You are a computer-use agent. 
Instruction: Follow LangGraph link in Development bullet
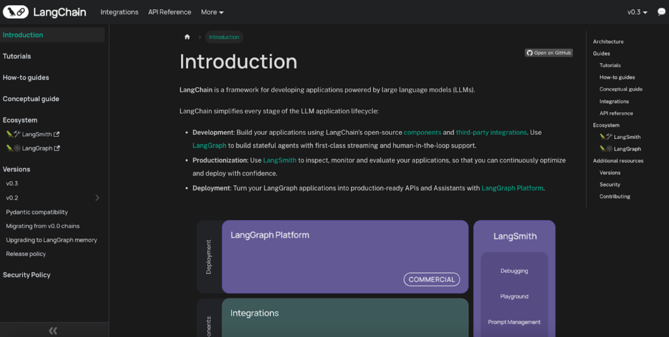[x=209, y=145]
